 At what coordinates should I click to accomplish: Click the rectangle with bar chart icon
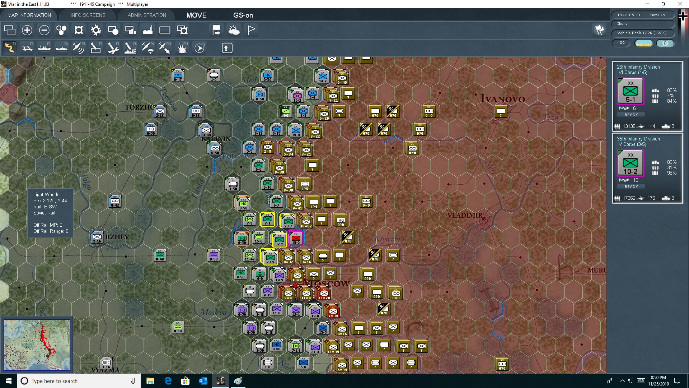[x=130, y=30]
